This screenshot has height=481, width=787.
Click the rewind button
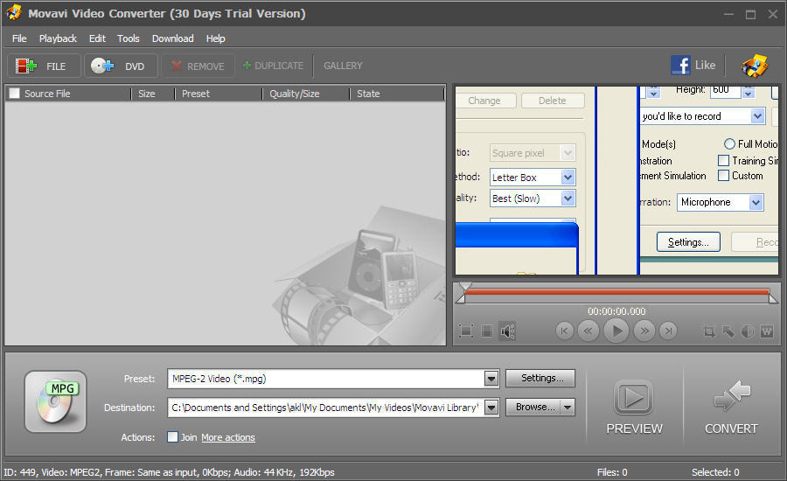[x=589, y=331]
